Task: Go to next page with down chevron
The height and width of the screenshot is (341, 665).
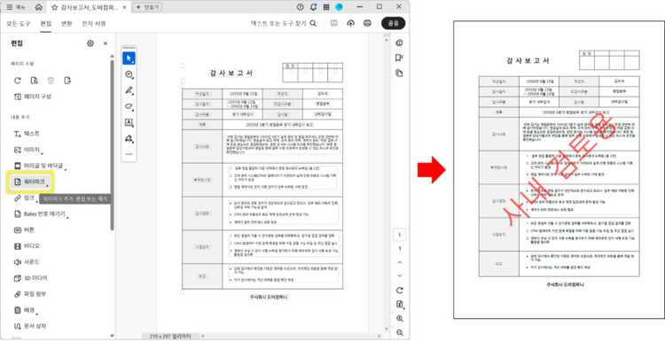Action: [399, 275]
